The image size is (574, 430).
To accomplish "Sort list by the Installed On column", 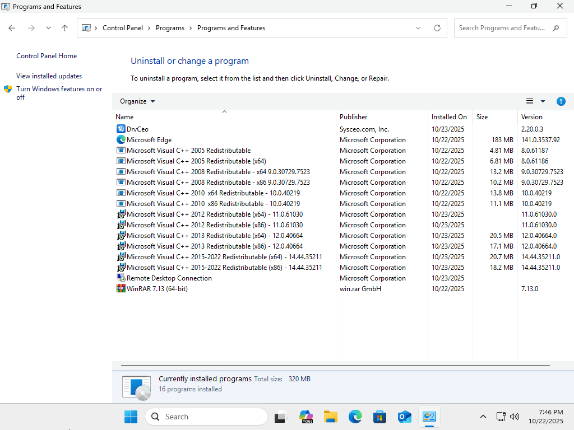I will [x=449, y=117].
